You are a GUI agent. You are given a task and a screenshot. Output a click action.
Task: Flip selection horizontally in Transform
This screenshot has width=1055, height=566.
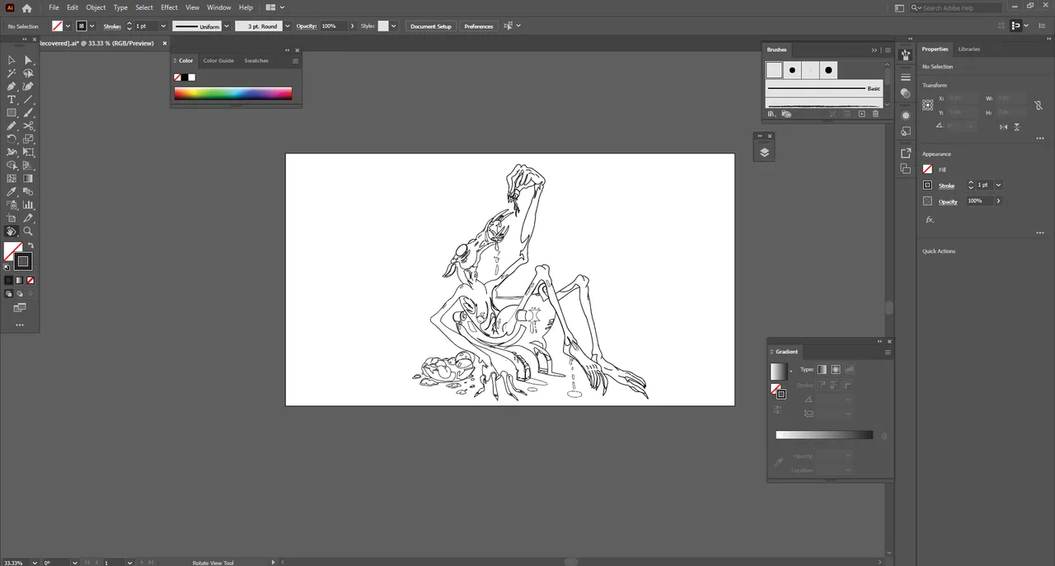click(1003, 127)
